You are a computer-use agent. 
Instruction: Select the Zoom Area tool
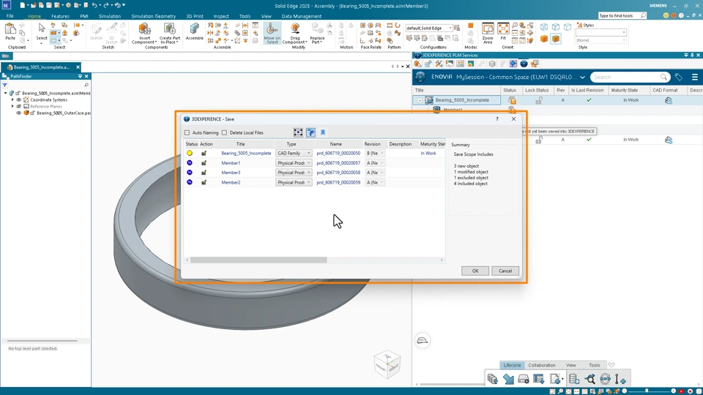(x=488, y=31)
